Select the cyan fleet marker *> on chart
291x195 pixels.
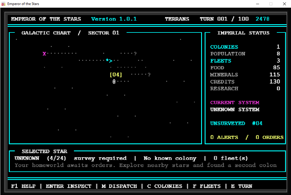(109, 60)
